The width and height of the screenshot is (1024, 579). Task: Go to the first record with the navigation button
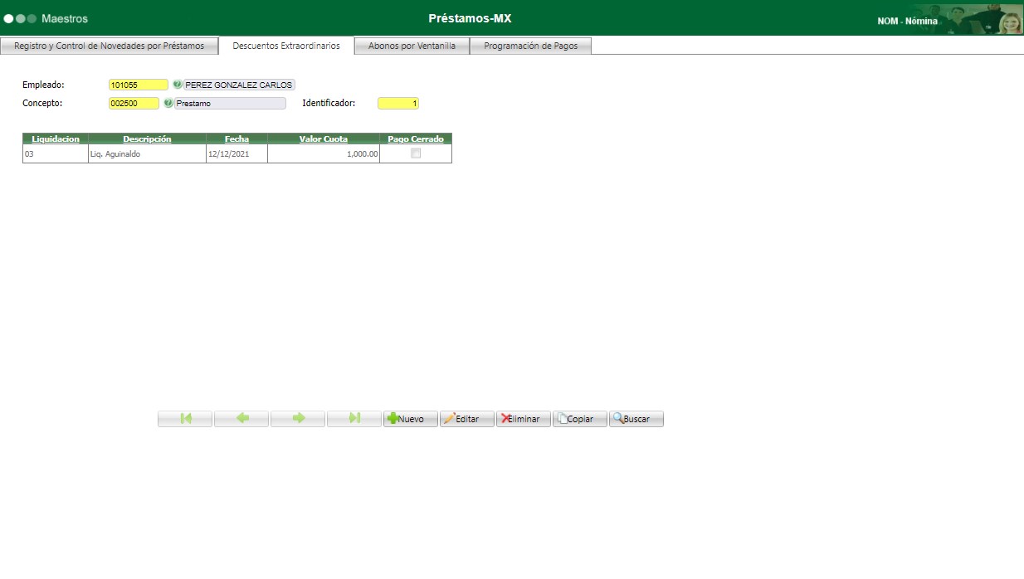point(185,419)
